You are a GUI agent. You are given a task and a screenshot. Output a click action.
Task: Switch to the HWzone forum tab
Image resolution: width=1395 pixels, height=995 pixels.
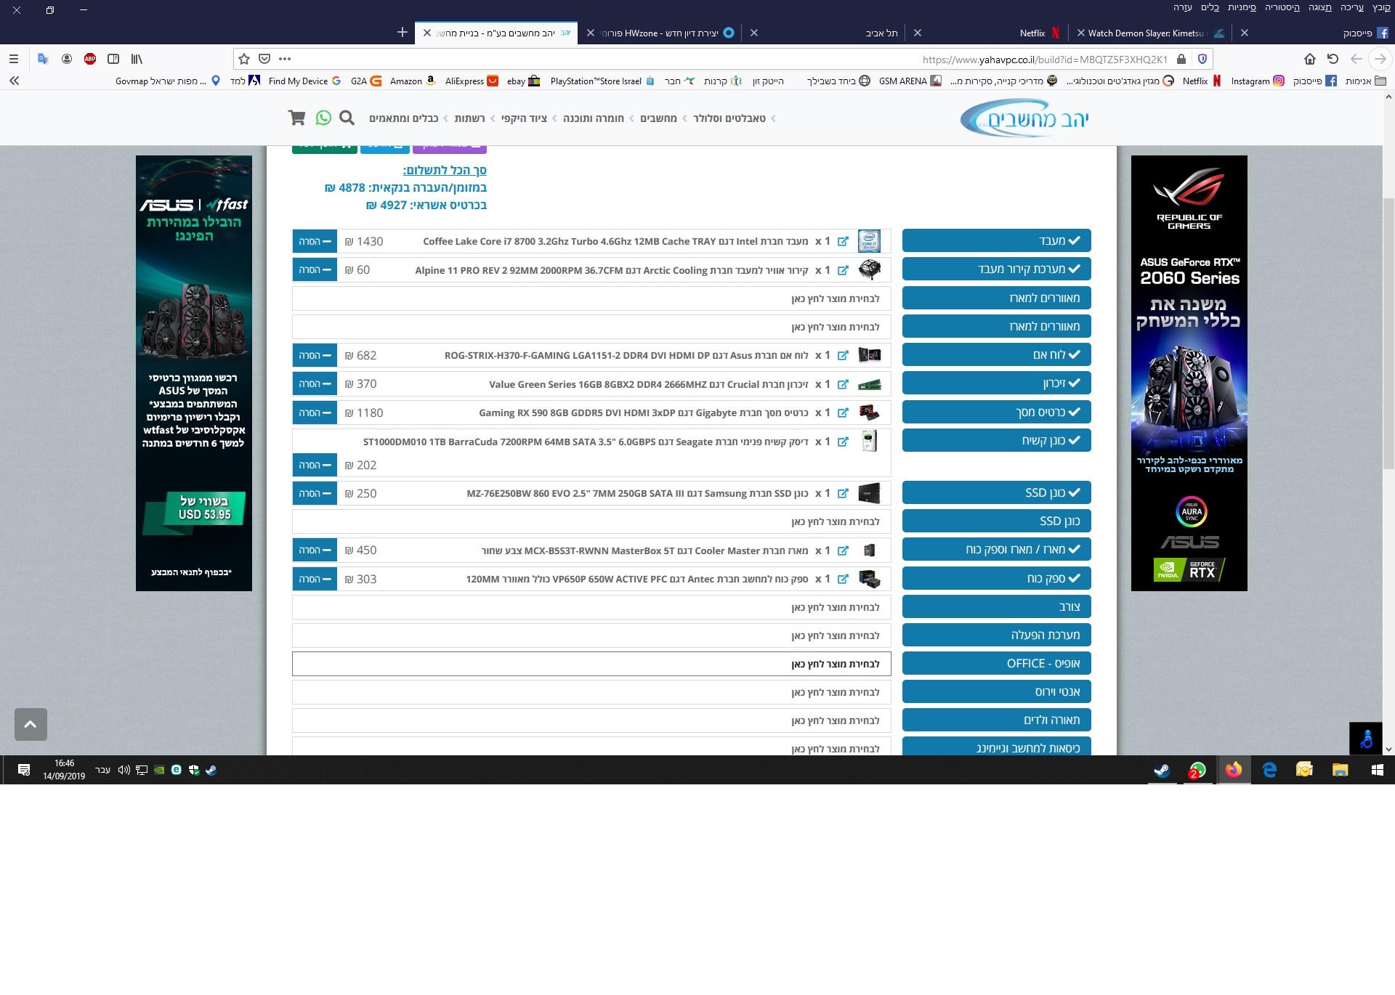pos(661,33)
